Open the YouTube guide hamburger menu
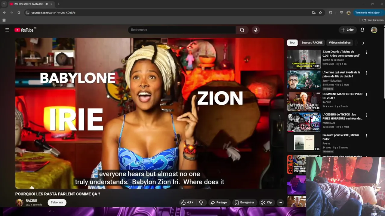The image size is (385, 216). 7,30
